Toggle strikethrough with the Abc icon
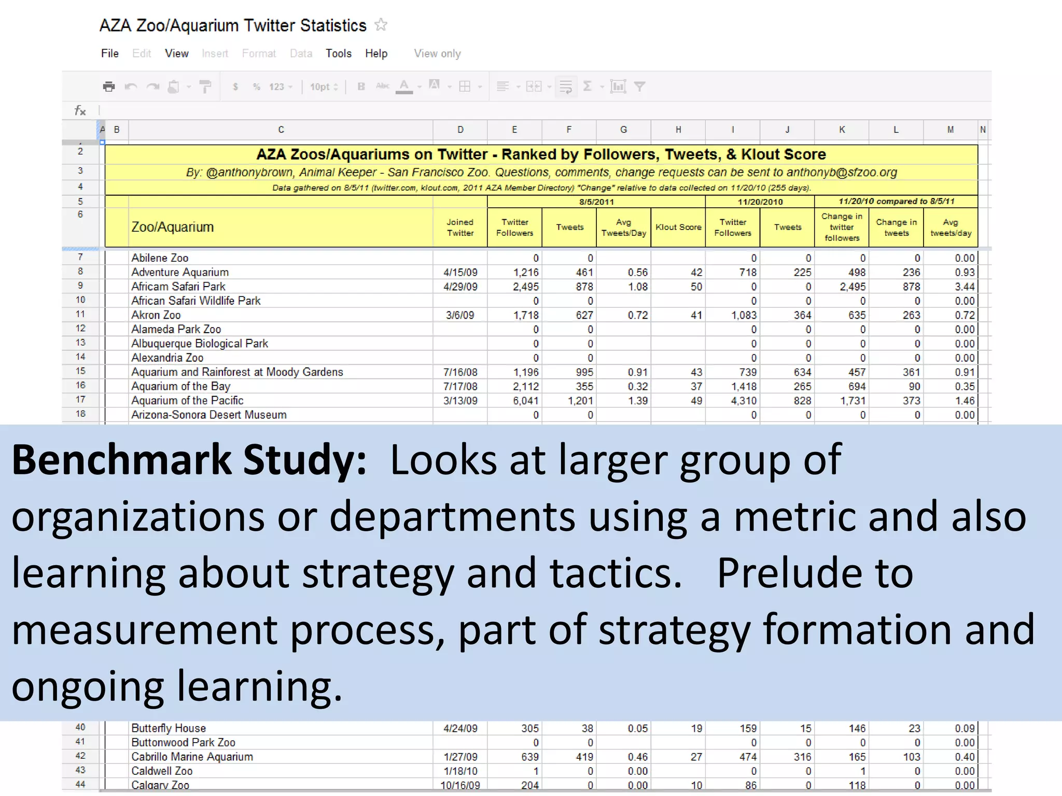 coord(383,86)
